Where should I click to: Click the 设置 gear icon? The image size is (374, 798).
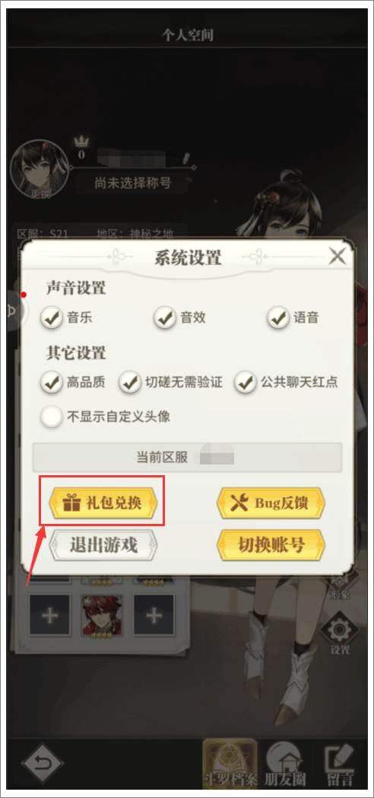point(340,633)
